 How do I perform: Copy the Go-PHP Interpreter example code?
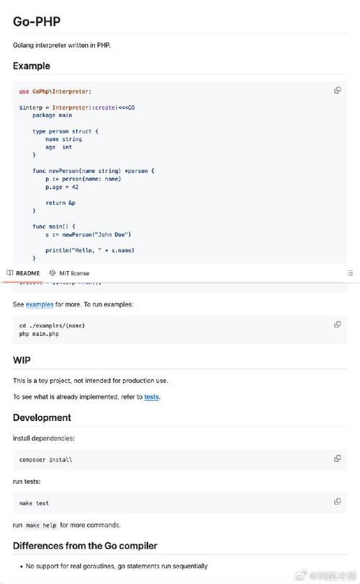coord(337,90)
